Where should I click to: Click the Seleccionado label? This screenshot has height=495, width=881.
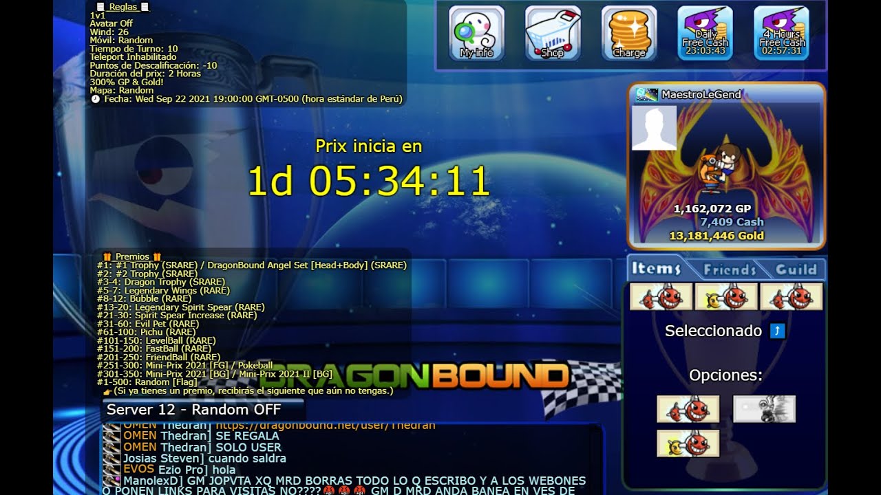coord(713,331)
